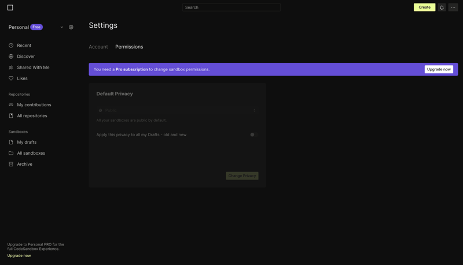Click 'Upgrade to Personal PRO' footer text
The image size is (463, 265).
(36, 247)
